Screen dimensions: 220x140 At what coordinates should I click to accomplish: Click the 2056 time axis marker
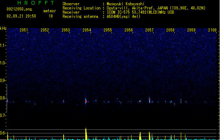(x=129, y=30)
